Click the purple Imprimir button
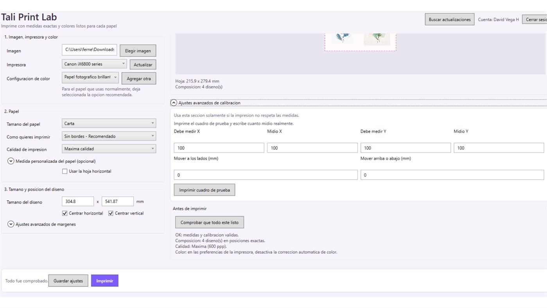Image resolution: width=547 pixels, height=308 pixels. click(105, 281)
